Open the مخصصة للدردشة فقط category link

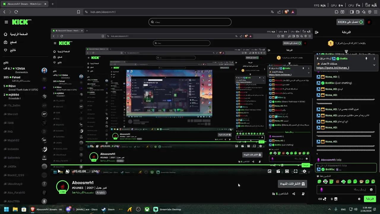[83, 193]
